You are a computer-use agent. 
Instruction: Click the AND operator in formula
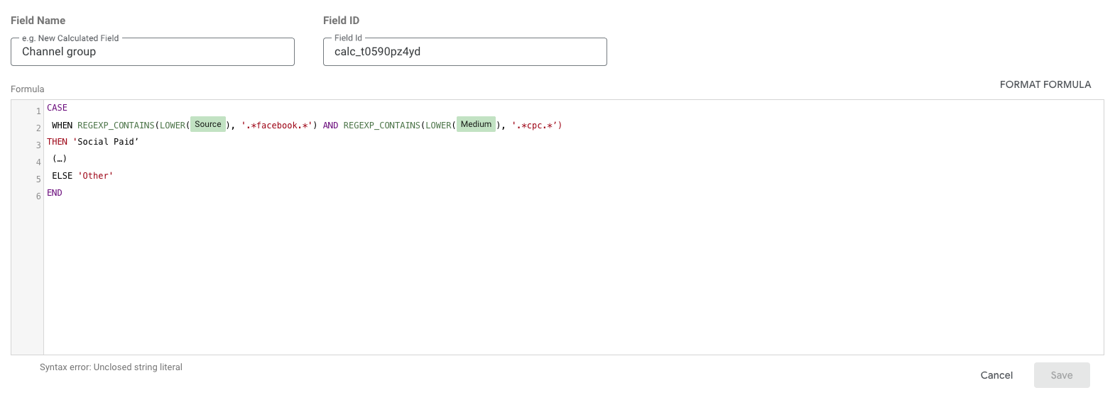pos(330,126)
